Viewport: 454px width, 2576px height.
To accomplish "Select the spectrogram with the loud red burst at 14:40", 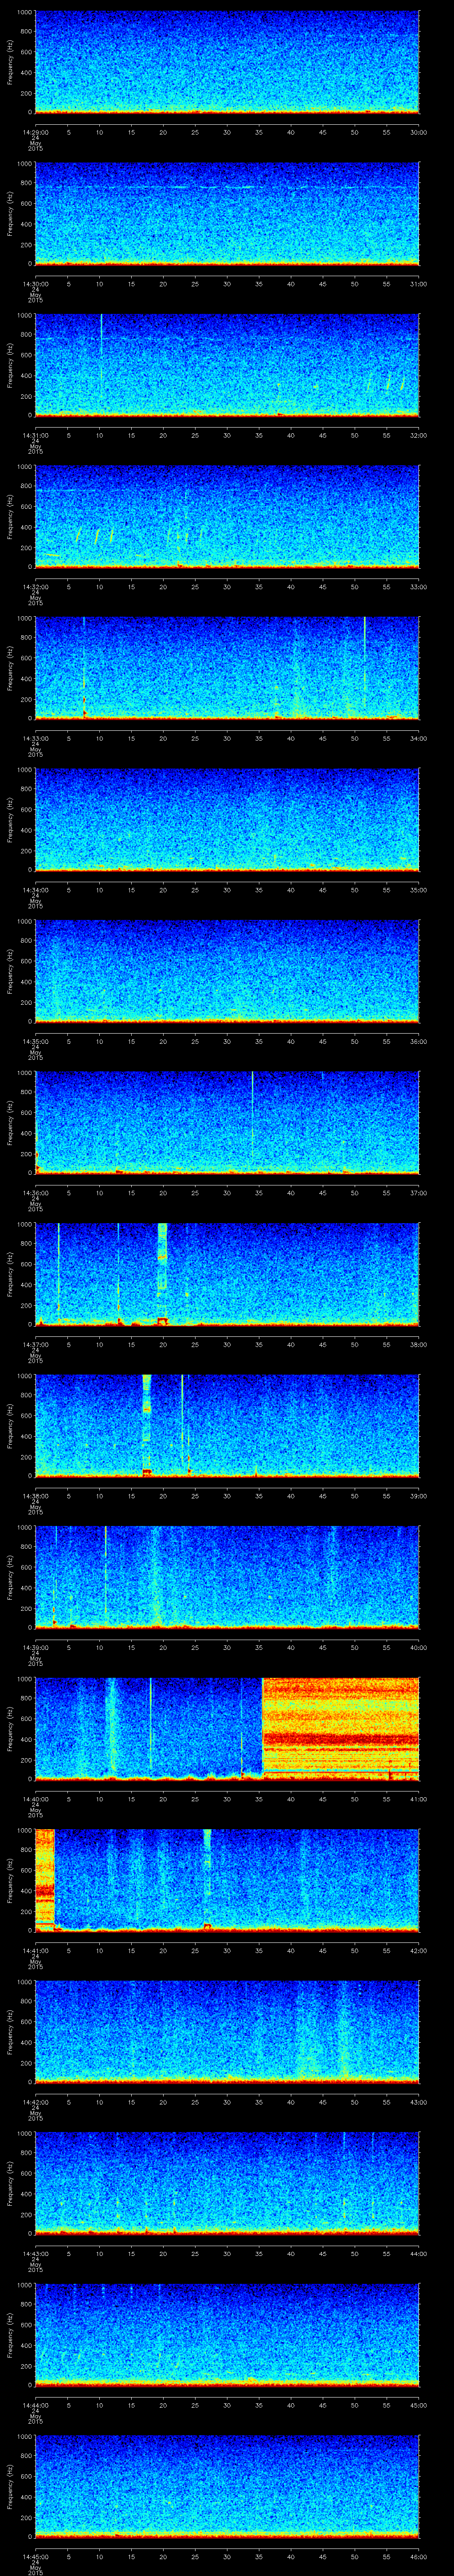I will tap(227, 1729).
